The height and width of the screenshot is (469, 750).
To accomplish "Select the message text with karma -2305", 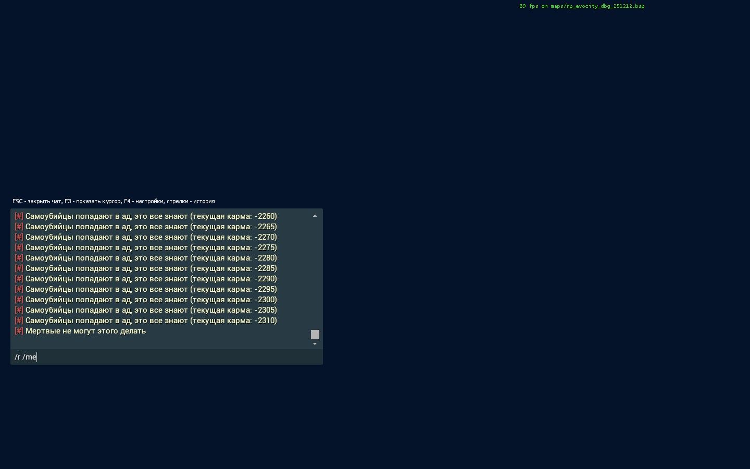I will coord(151,310).
